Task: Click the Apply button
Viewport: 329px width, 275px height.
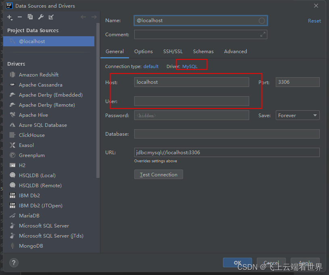Action: (x=305, y=263)
